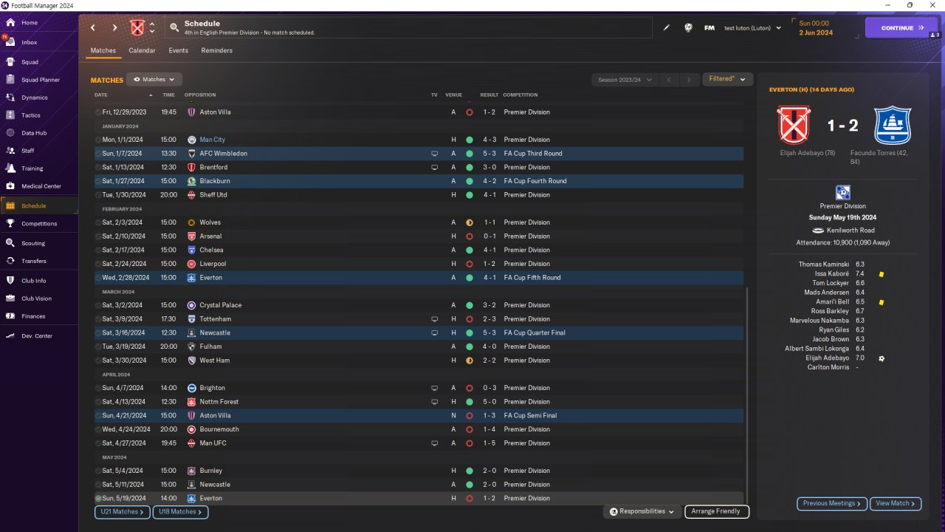Select the Brentford 1/13/2024 row marker

tap(98, 168)
